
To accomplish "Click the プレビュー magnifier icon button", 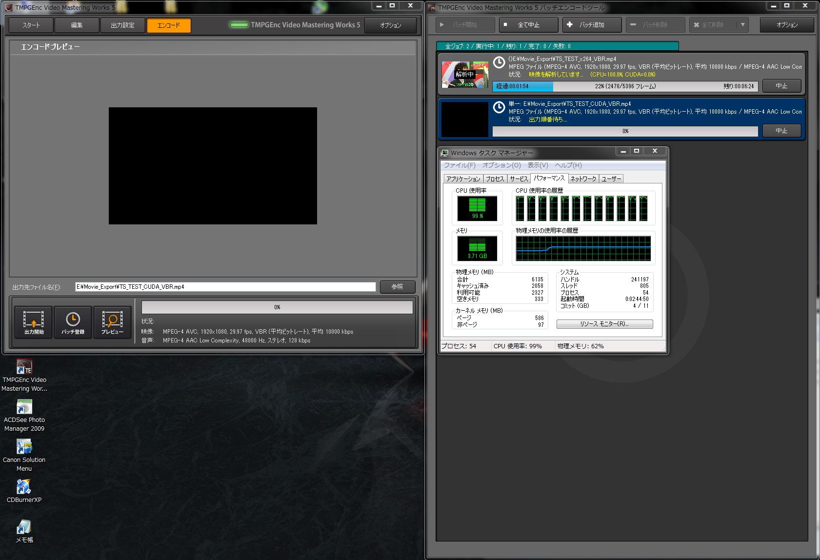I will pos(112,321).
